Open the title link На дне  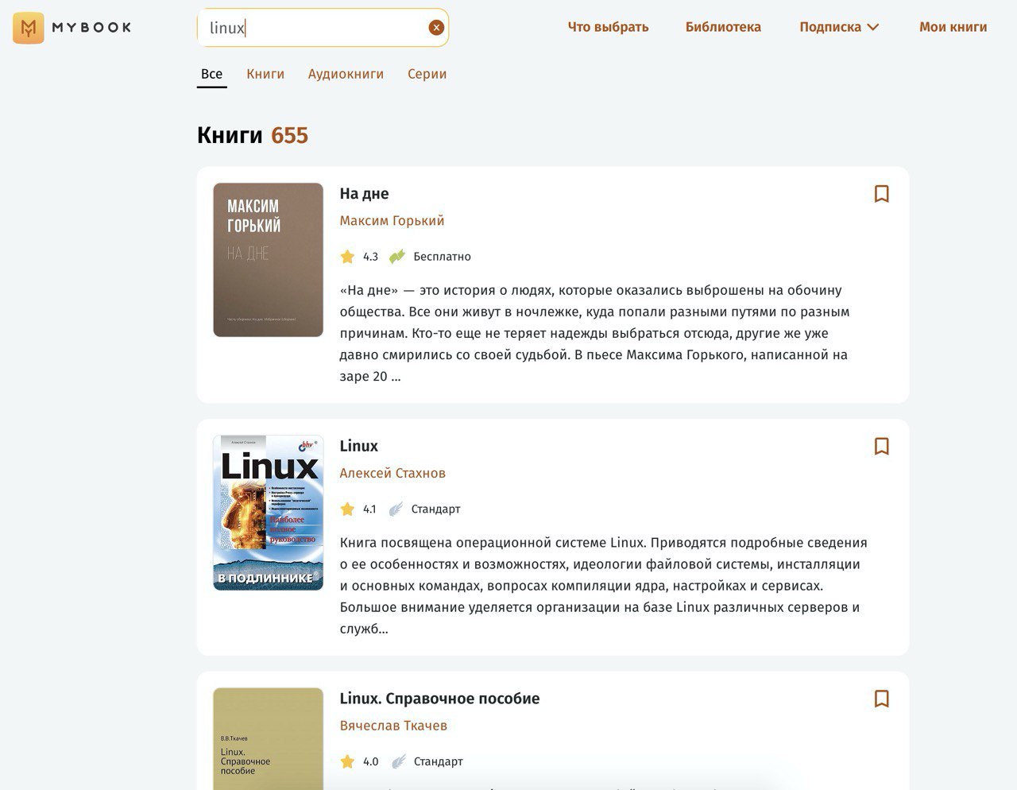[364, 193]
